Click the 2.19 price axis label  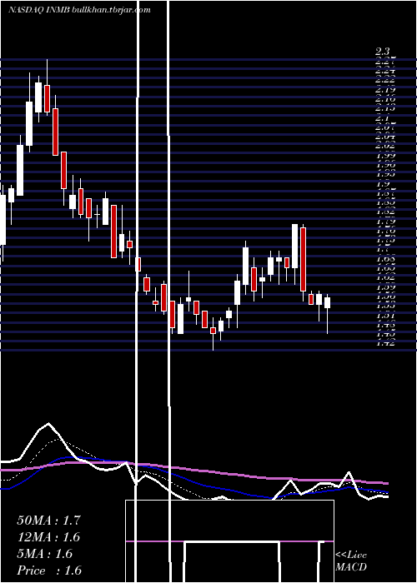[x=385, y=90]
